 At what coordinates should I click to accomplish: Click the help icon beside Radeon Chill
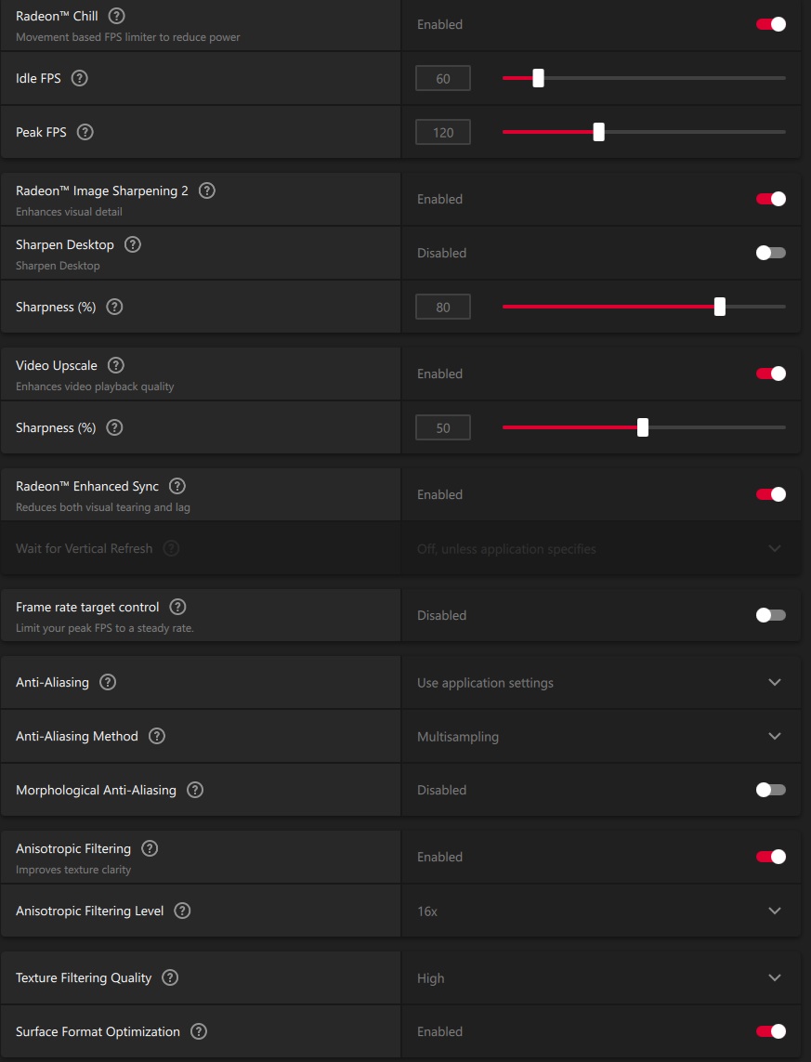[x=117, y=16]
